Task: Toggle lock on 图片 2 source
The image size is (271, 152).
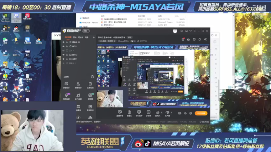Action: pyautogui.click(x=67, y=55)
